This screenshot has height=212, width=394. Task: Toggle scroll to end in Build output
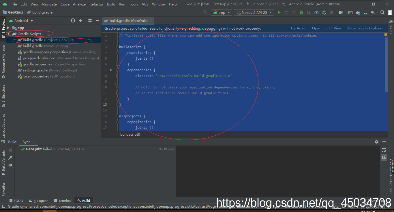click(x=384, y=157)
